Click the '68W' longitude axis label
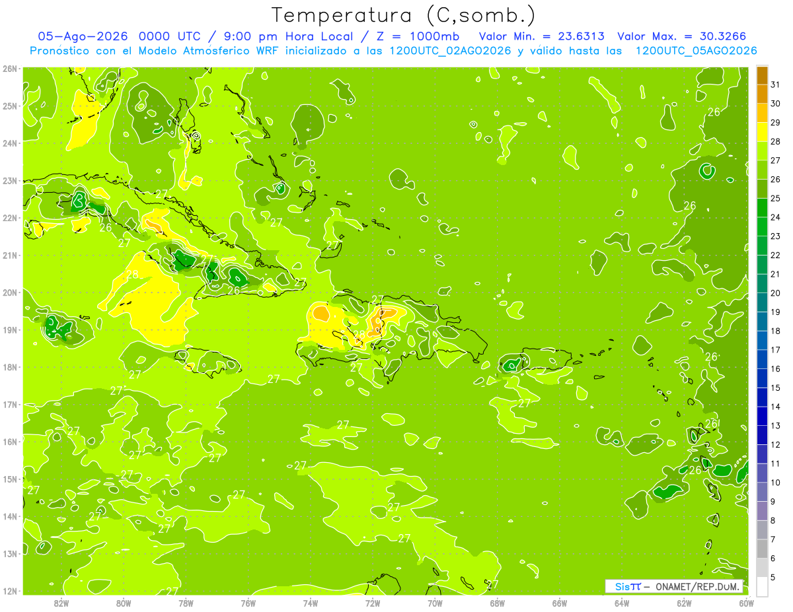This screenshot has height=612, width=793. 498,603
